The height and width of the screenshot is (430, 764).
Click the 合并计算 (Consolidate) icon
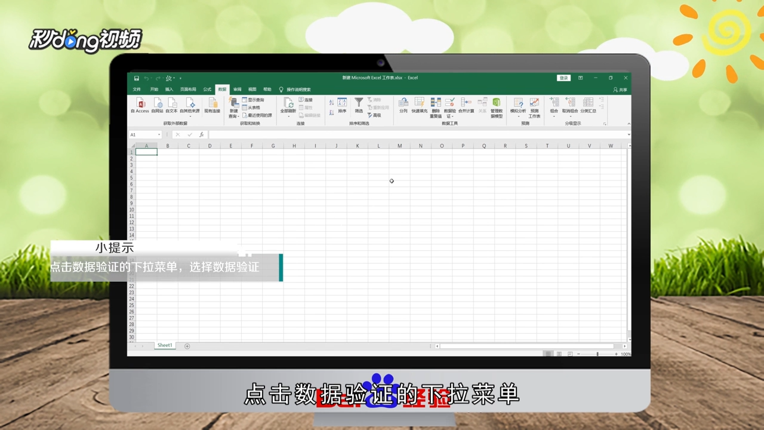pyautogui.click(x=466, y=105)
